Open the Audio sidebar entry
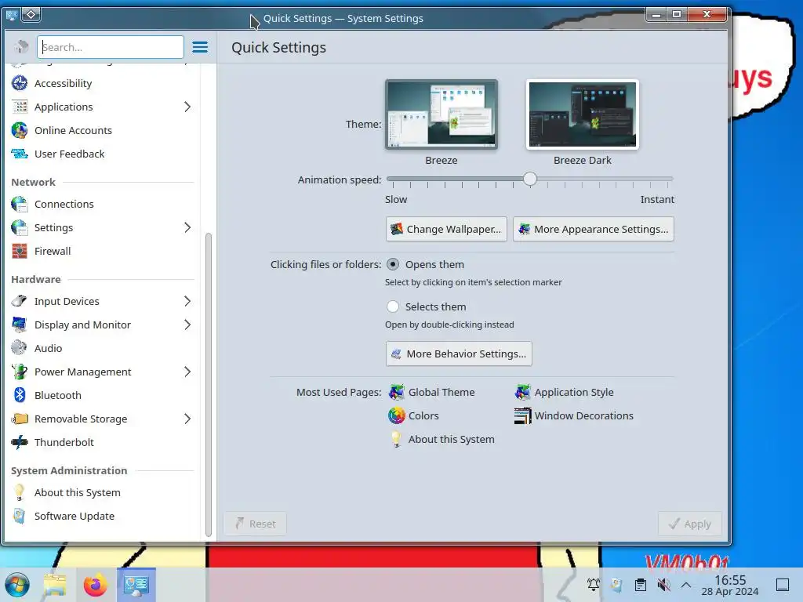The image size is (803, 602). (103, 348)
